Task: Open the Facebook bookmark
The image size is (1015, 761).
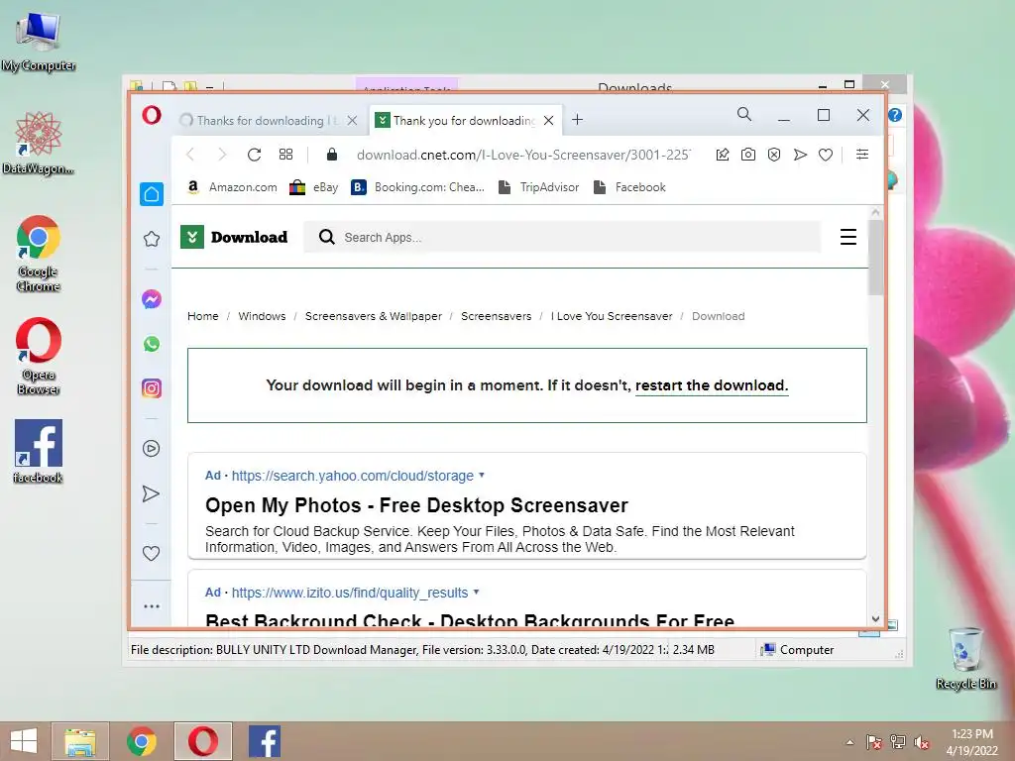Action: pos(629,187)
